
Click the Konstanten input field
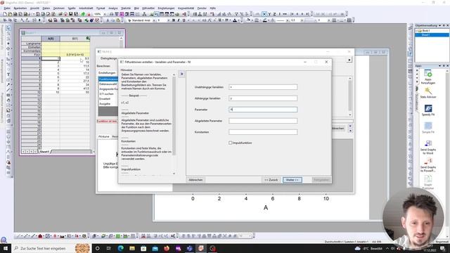263,132
